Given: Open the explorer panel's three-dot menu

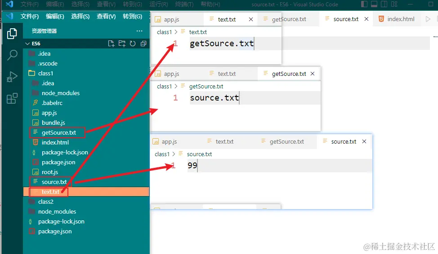Looking at the screenshot, I should (139, 31).
